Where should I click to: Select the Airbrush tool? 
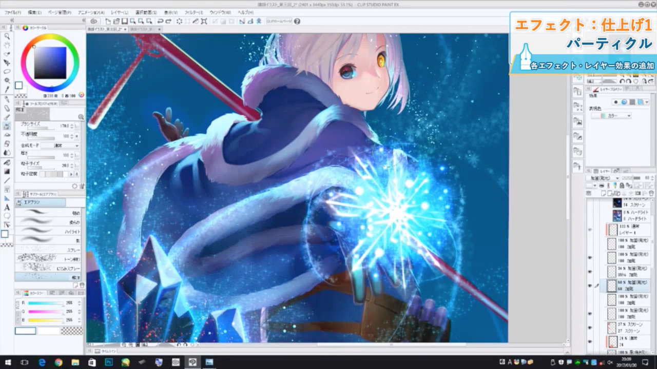tap(7, 126)
